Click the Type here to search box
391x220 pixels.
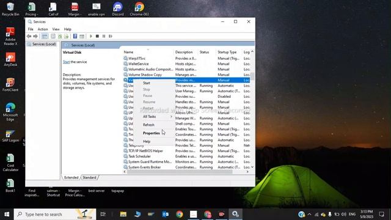(55, 215)
